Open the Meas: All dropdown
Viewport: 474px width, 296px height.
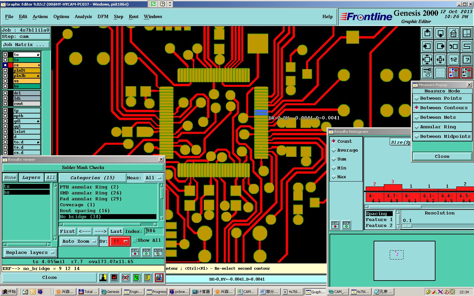[154, 178]
